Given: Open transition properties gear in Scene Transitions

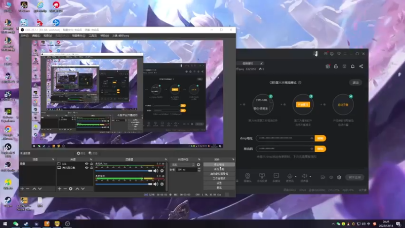Looking at the screenshot, I should pyautogui.click(x=198, y=165).
